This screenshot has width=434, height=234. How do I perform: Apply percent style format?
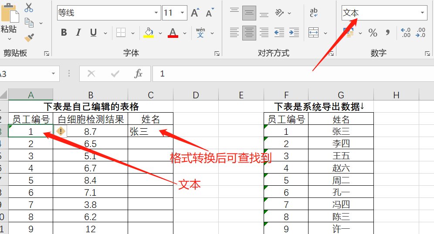[373, 33]
